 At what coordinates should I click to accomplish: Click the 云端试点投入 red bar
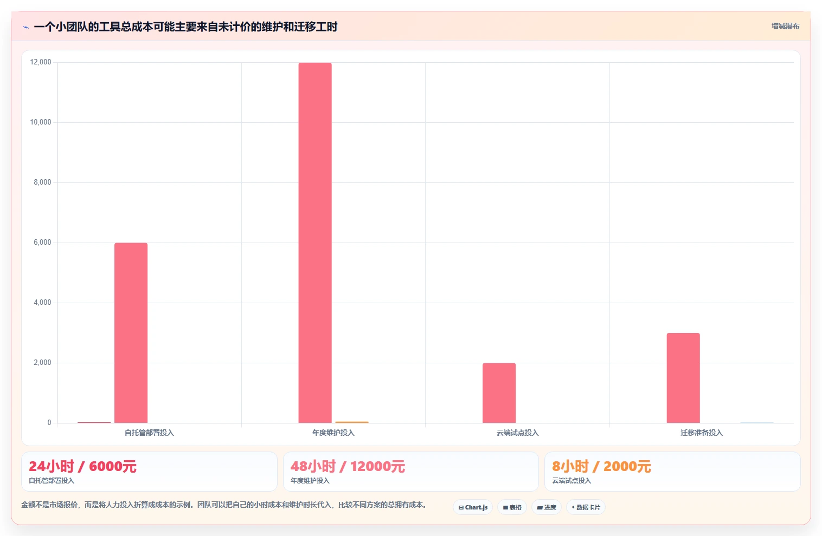499,393
